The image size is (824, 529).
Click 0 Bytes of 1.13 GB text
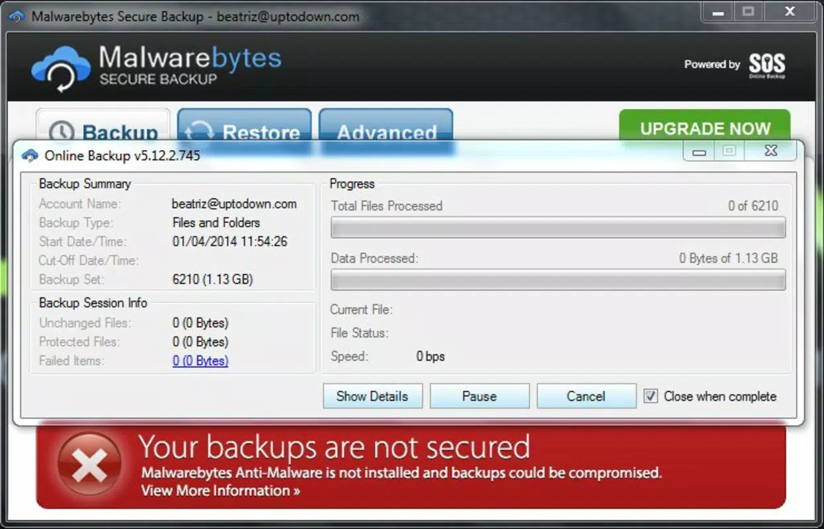pos(729,258)
